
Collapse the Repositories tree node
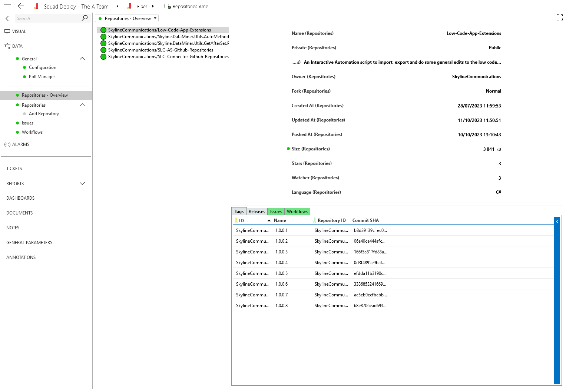(82, 105)
